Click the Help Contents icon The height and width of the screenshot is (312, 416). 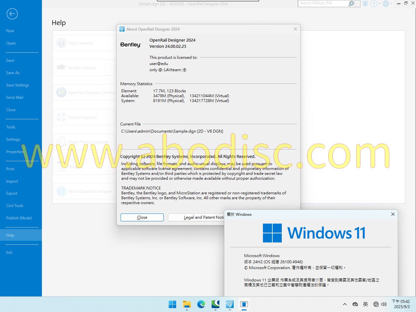click(61, 43)
